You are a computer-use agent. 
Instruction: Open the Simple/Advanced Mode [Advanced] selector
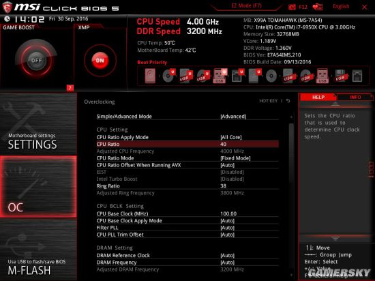pyautogui.click(x=187, y=117)
